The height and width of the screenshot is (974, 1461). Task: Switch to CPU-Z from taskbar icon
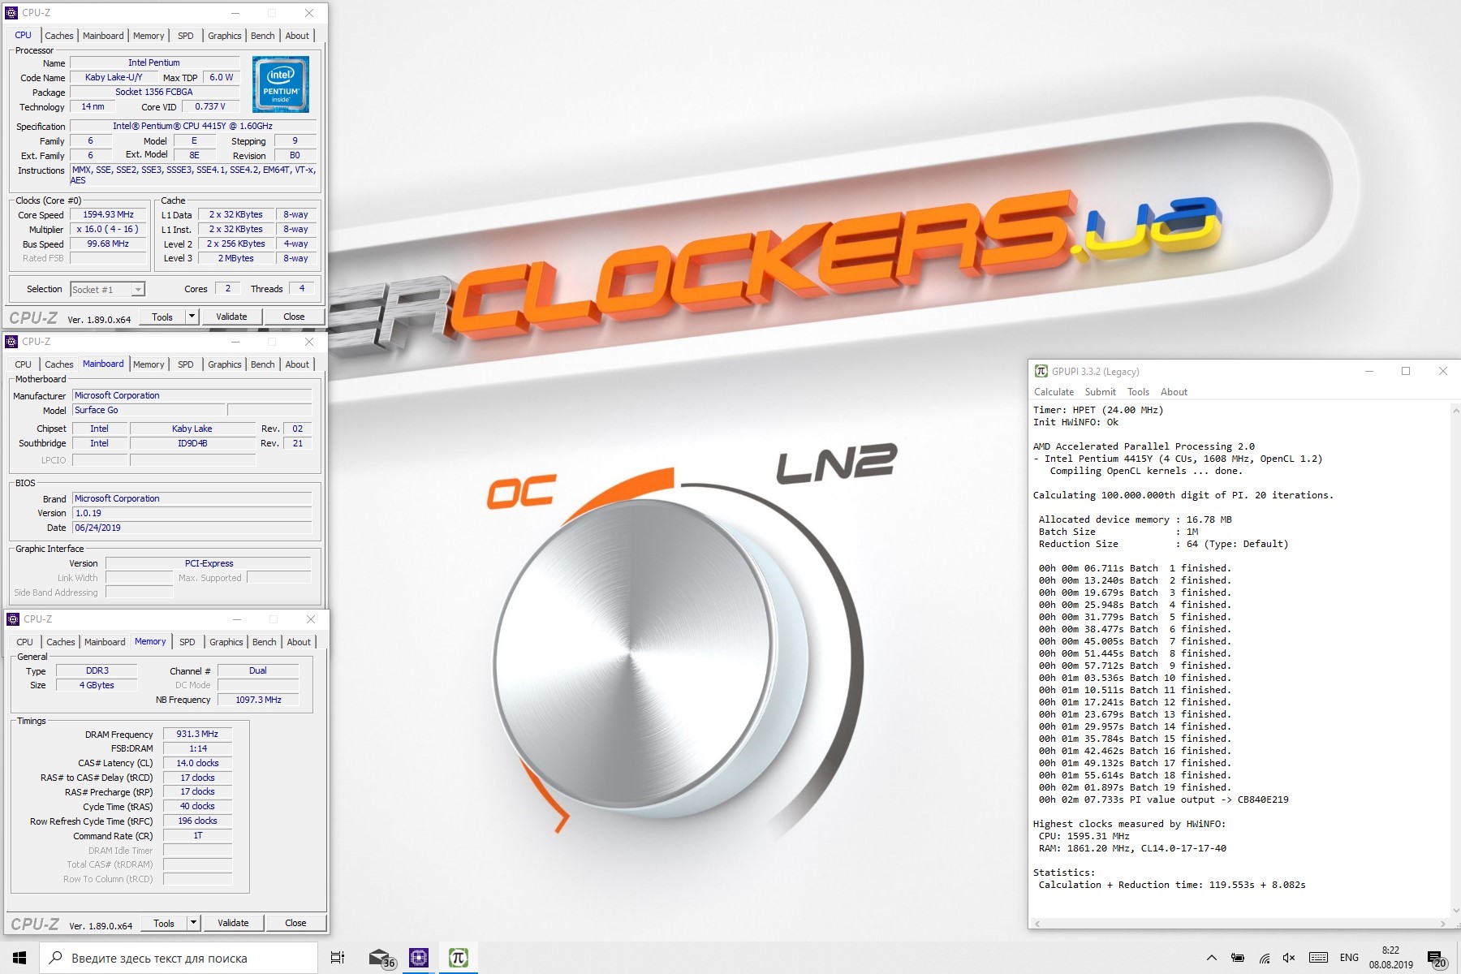(x=419, y=958)
